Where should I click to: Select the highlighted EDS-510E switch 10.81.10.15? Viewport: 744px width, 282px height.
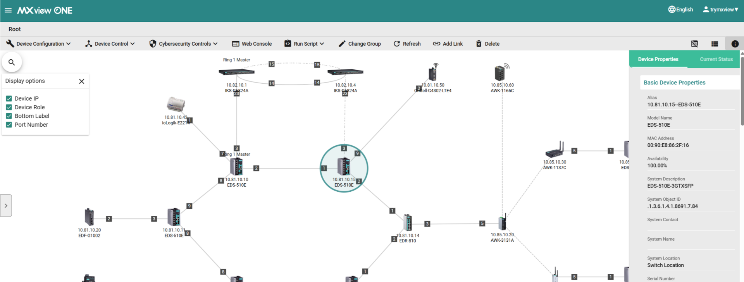point(344,167)
